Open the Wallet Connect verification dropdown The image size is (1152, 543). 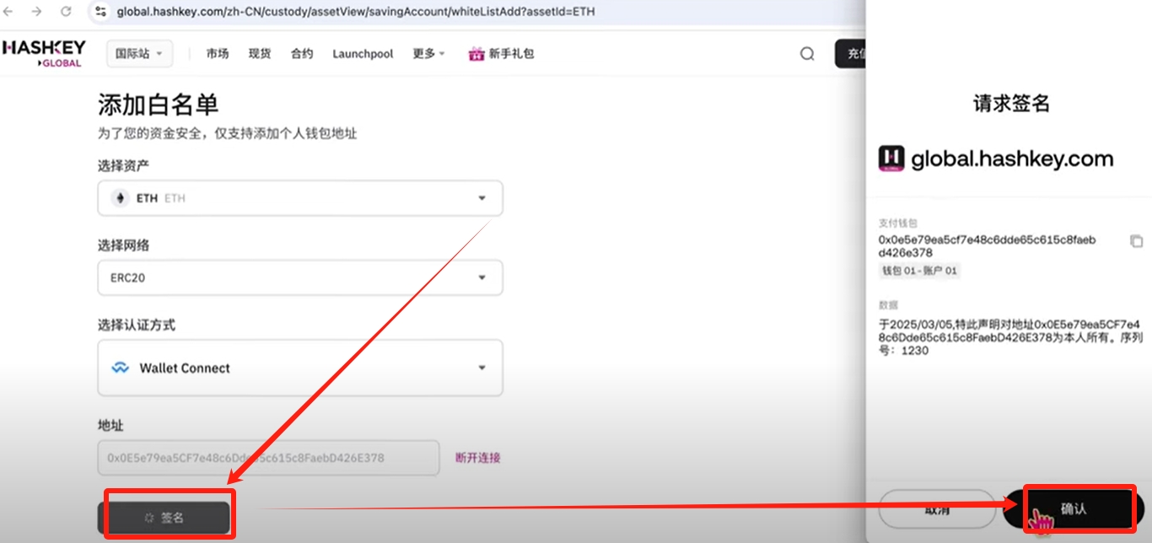[300, 368]
